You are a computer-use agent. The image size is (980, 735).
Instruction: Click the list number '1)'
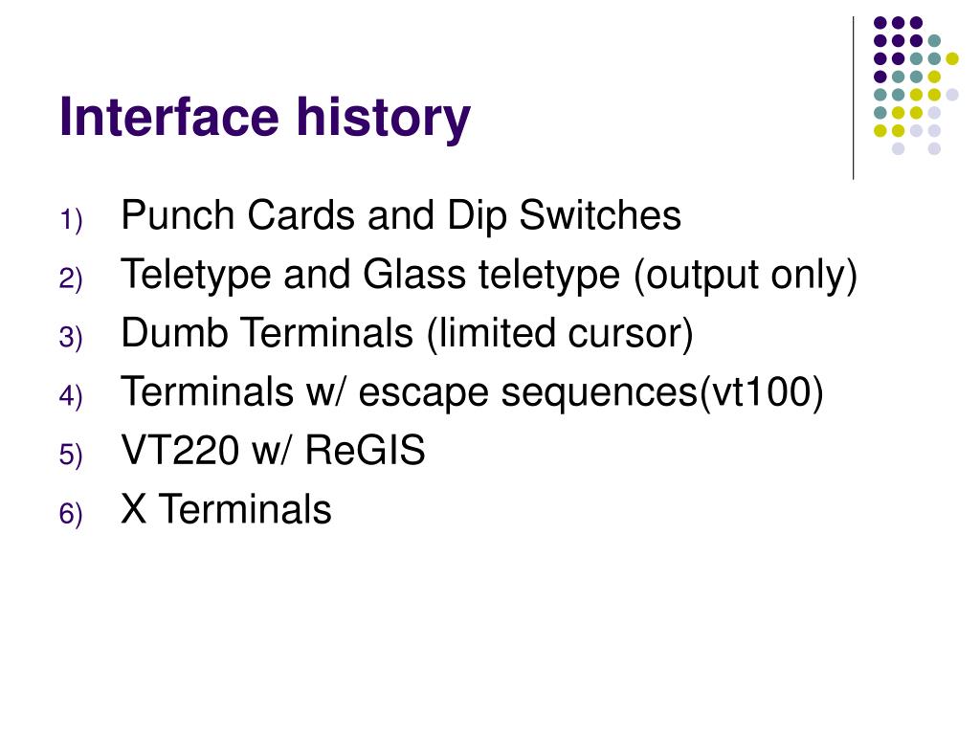point(71,221)
